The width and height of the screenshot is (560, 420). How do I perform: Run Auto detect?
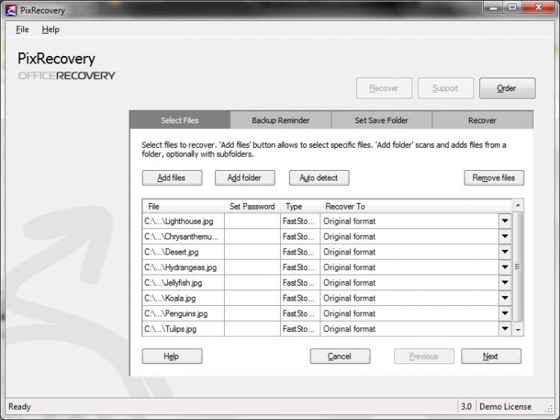point(319,178)
